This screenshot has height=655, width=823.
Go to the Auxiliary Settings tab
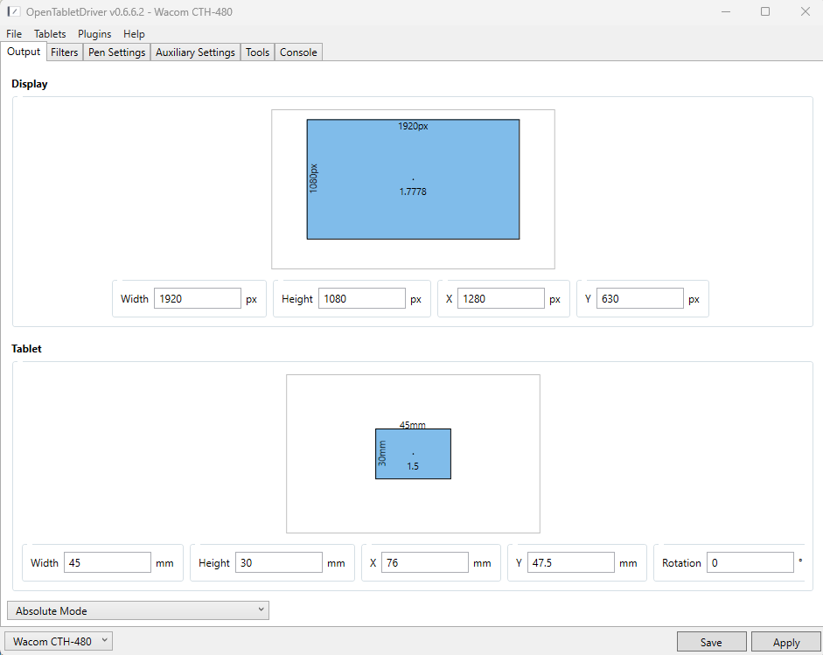195,52
